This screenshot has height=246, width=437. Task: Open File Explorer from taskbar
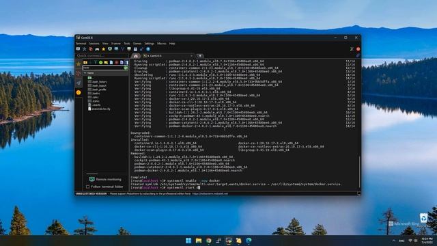click(x=199, y=241)
